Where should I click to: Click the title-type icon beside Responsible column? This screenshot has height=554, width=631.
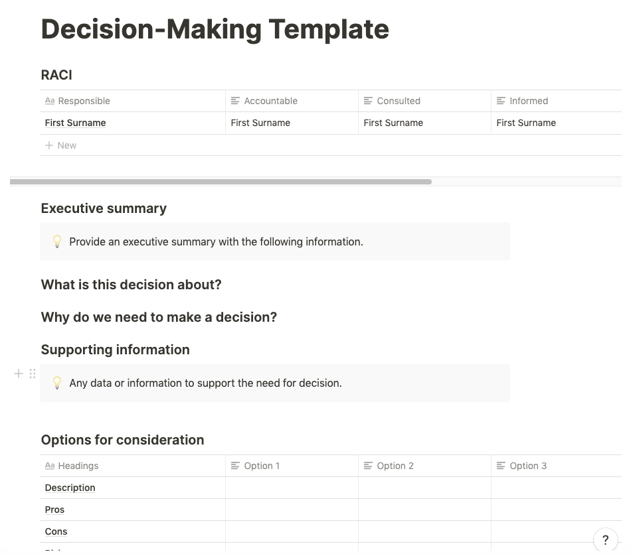pyautogui.click(x=50, y=101)
